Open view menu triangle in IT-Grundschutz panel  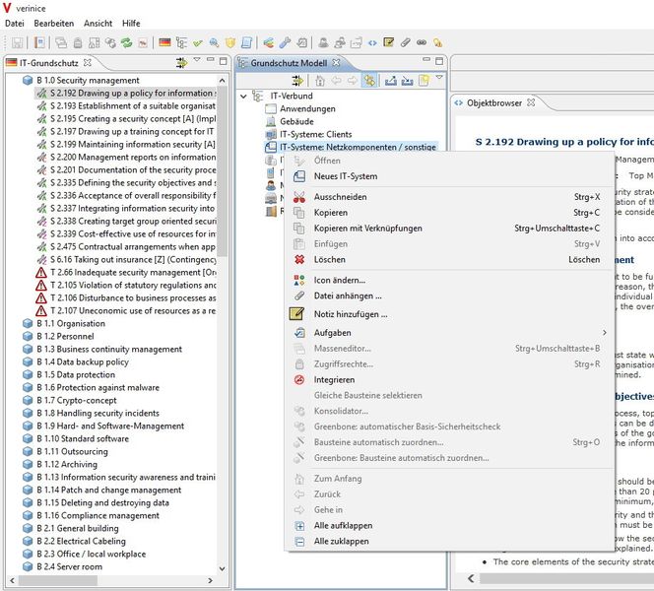(x=197, y=60)
